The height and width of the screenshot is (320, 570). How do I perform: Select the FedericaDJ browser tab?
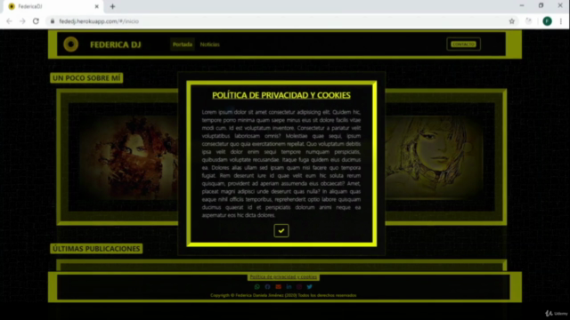pyautogui.click(x=53, y=6)
